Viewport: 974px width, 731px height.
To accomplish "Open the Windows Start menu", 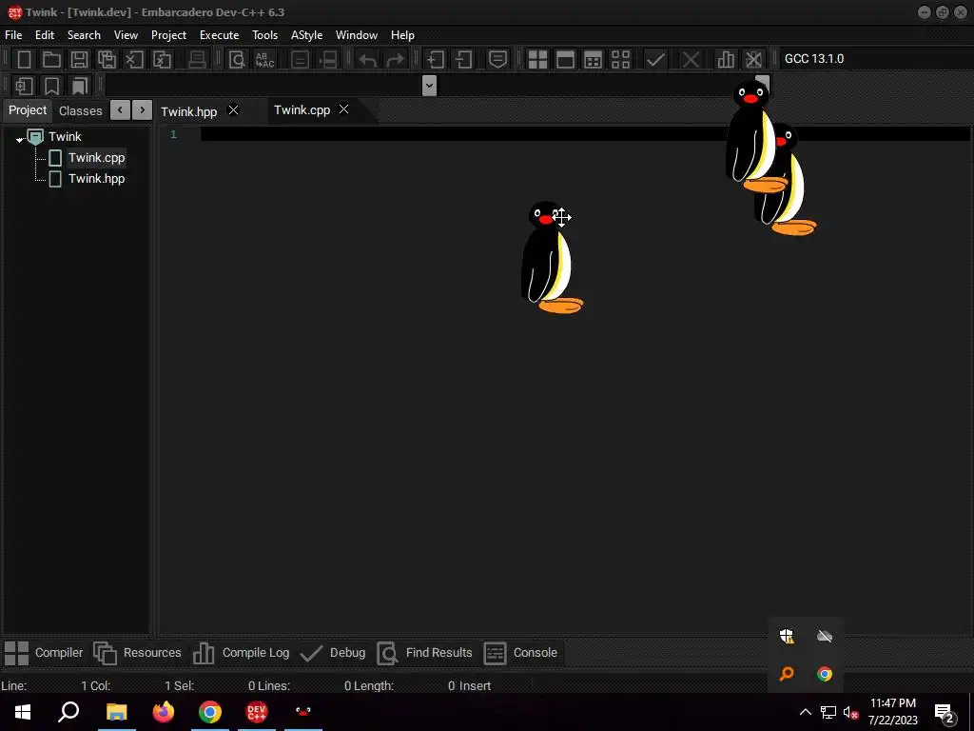I will [23, 712].
